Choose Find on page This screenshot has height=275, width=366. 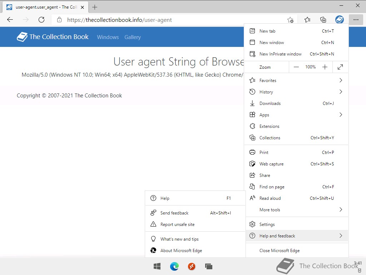296,187
